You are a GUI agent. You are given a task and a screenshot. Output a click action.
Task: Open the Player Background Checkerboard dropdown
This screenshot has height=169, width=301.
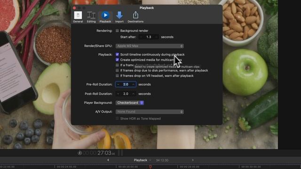pos(130,103)
